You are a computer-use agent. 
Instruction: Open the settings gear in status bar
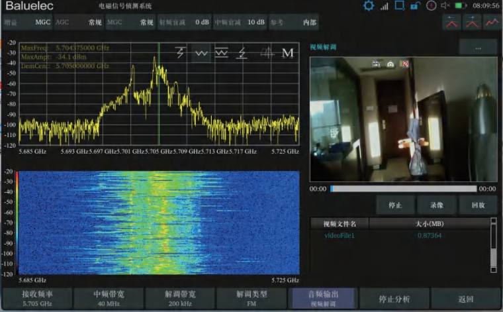click(x=369, y=6)
